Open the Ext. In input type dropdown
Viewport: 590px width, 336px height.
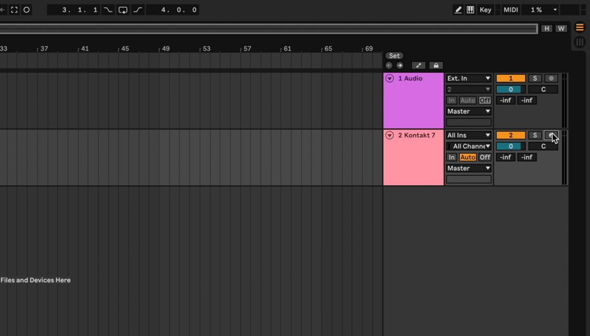pyautogui.click(x=468, y=79)
